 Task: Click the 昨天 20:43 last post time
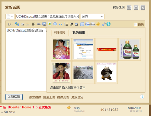point(136,111)
